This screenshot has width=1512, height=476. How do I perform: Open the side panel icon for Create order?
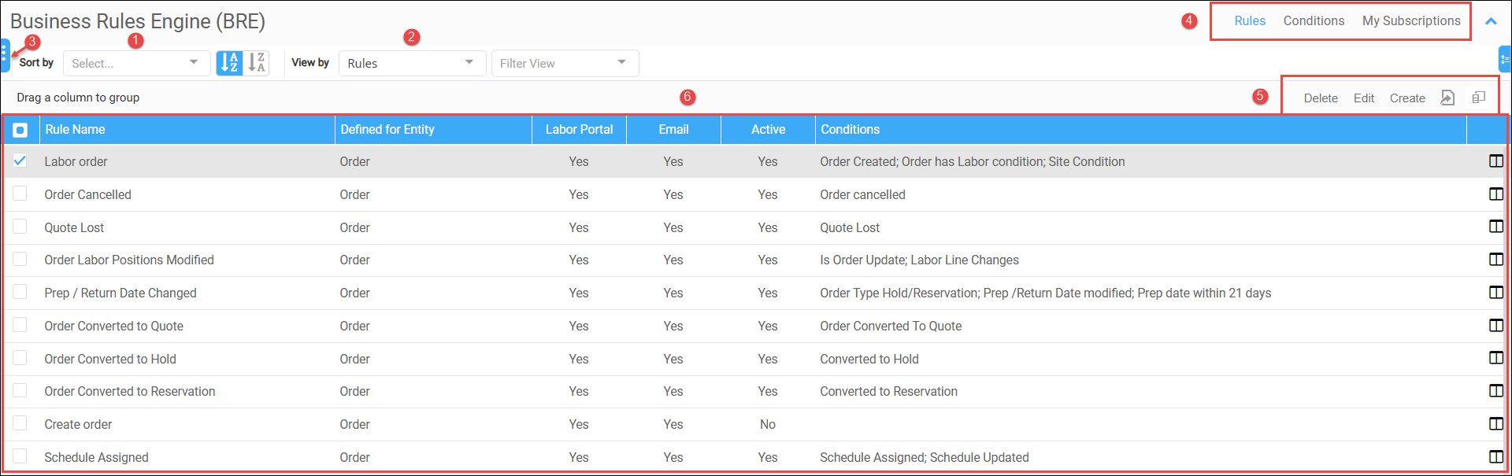click(1496, 424)
